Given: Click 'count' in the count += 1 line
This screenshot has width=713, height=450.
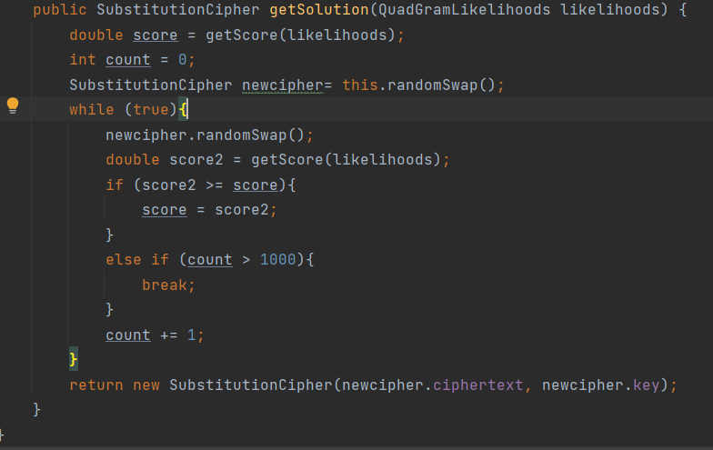Looking at the screenshot, I should 128,335.
